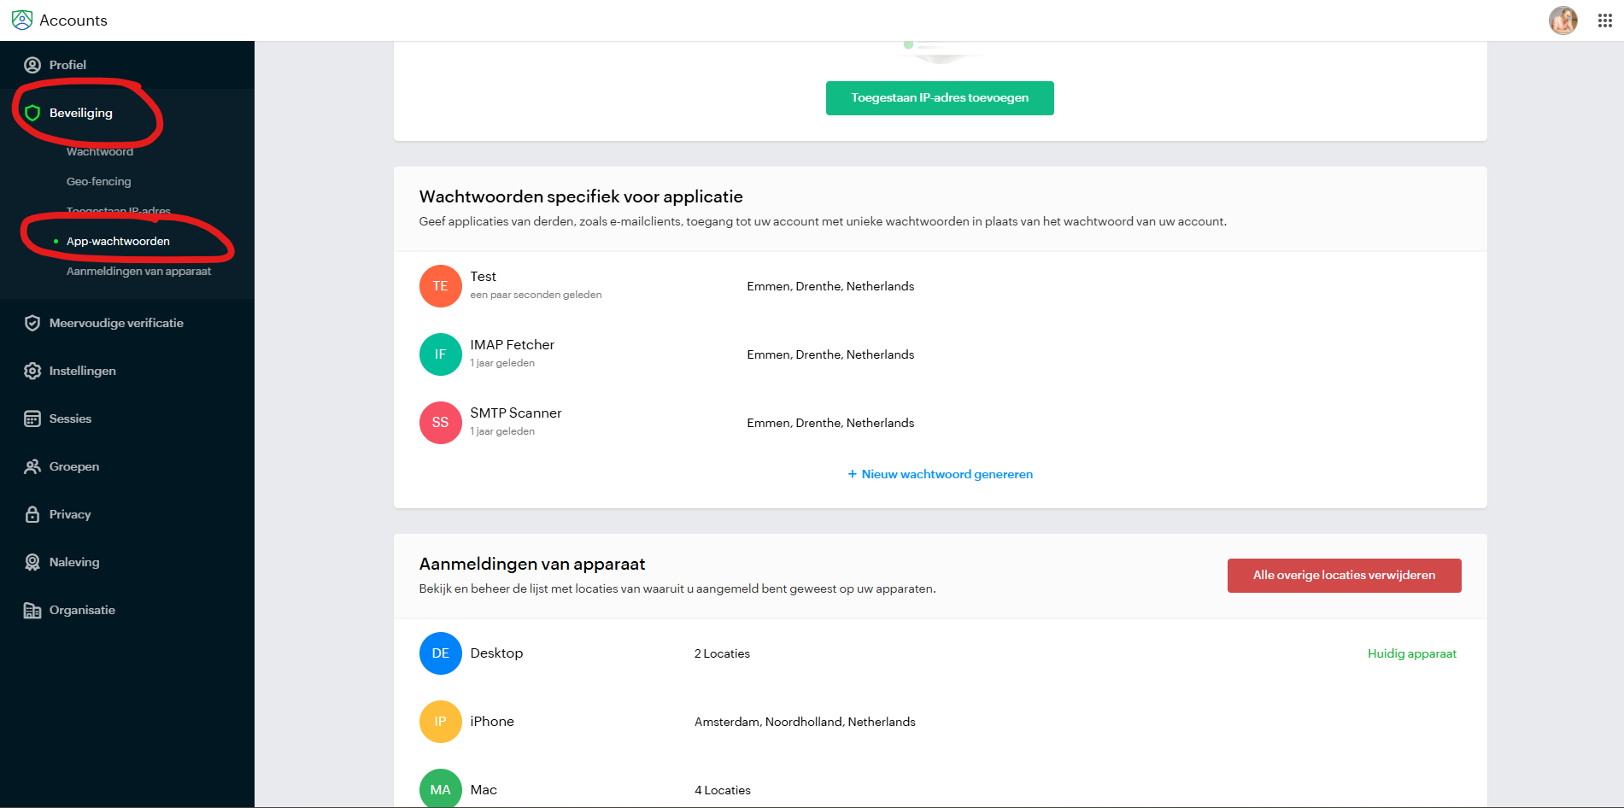The height and width of the screenshot is (808, 1624).
Task: Open the apps grid launcher icon
Action: coord(1604,20)
